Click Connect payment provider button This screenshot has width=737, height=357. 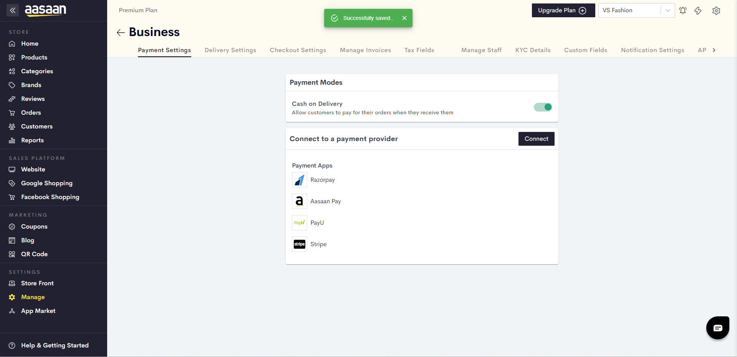coord(536,139)
